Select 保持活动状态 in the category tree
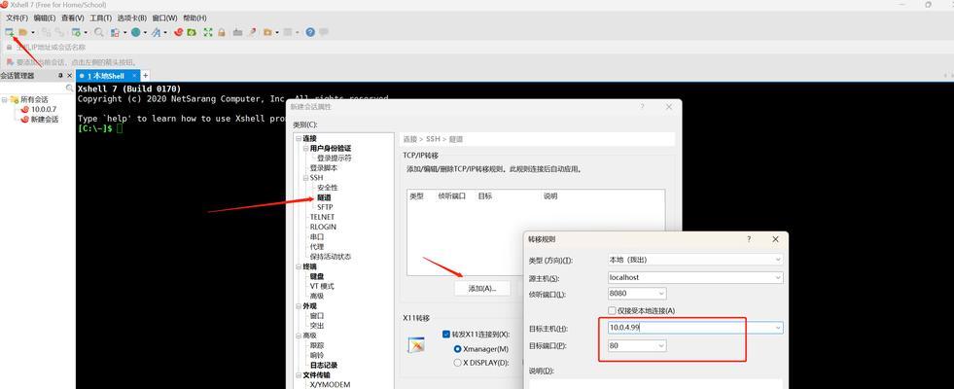This screenshot has width=954, height=389. [x=331, y=257]
